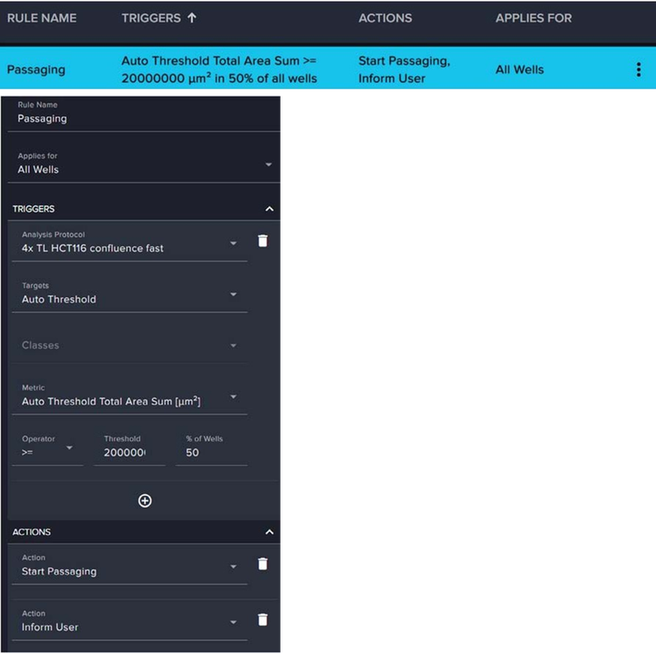Delete the analysis protocol trigger
Viewport: 656px width, 653px height.
[x=262, y=240]
